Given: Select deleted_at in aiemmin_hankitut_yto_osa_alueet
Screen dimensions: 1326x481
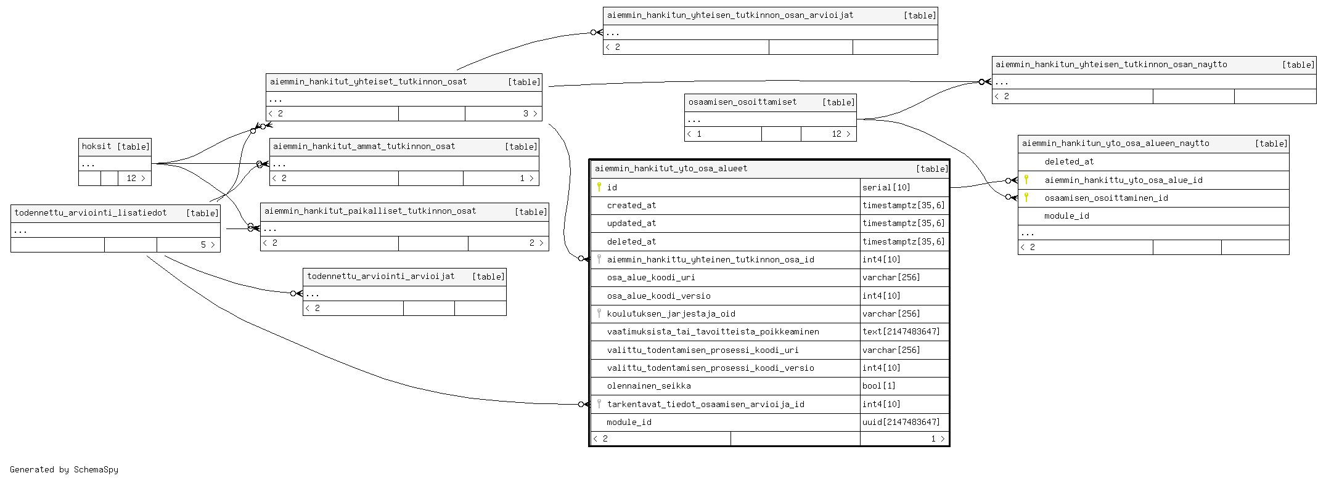Looking at the screenshot, I should point(631,241).
